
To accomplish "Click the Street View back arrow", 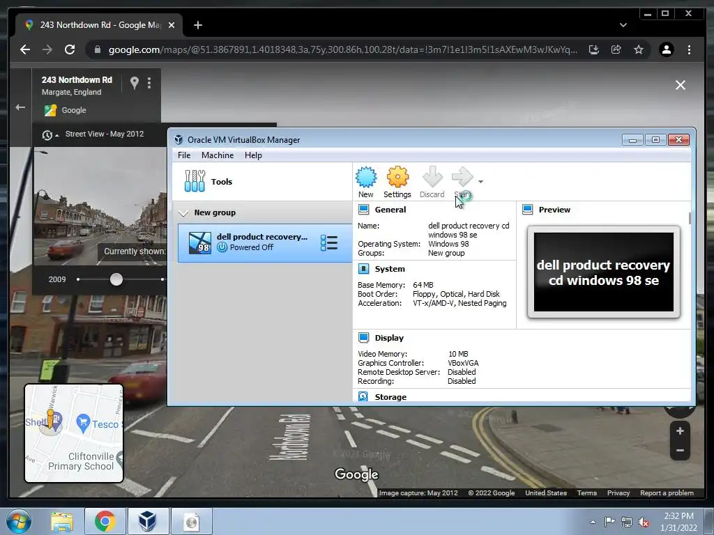I will pos(20,107).
